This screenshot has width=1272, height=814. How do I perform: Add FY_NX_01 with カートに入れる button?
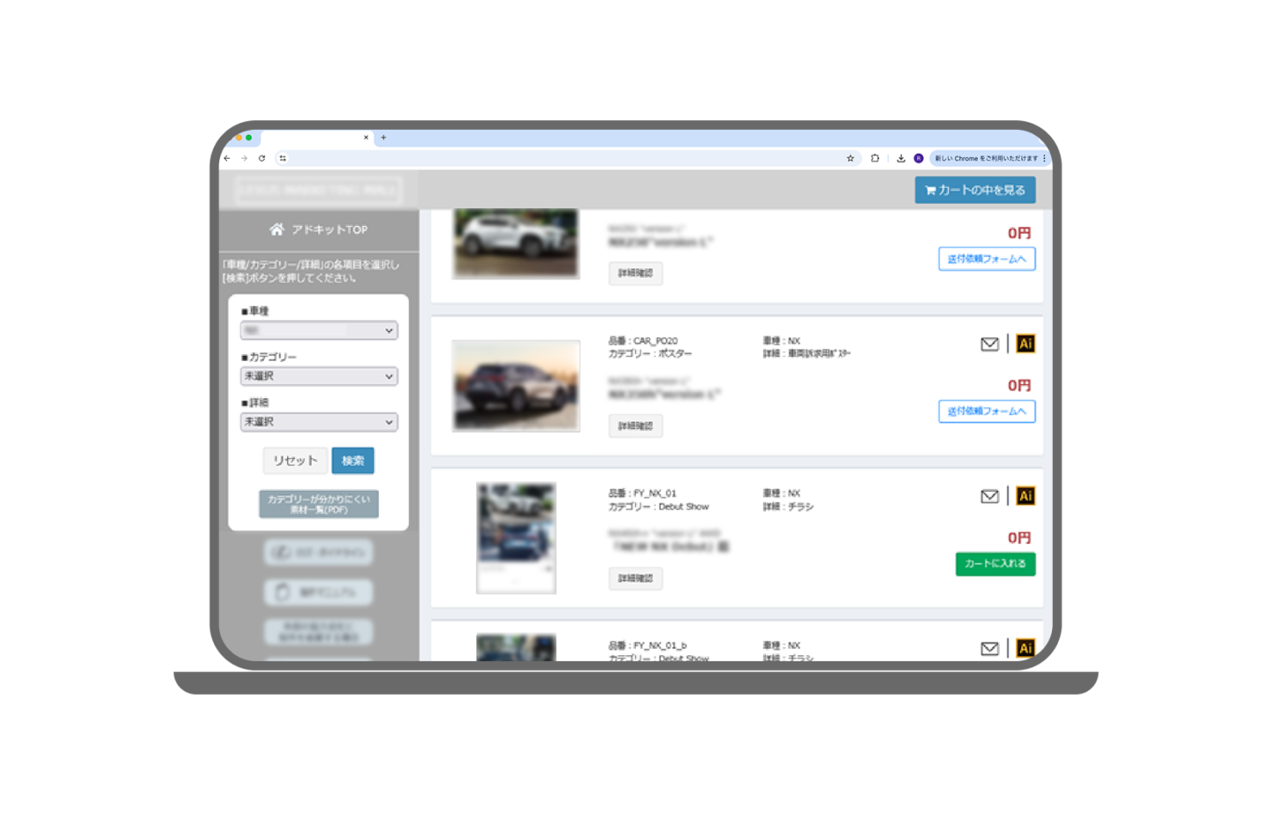click(x=995, y=564)
